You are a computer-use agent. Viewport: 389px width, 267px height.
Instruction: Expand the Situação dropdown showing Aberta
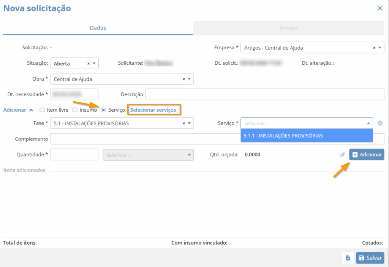[x=94, y=64]
